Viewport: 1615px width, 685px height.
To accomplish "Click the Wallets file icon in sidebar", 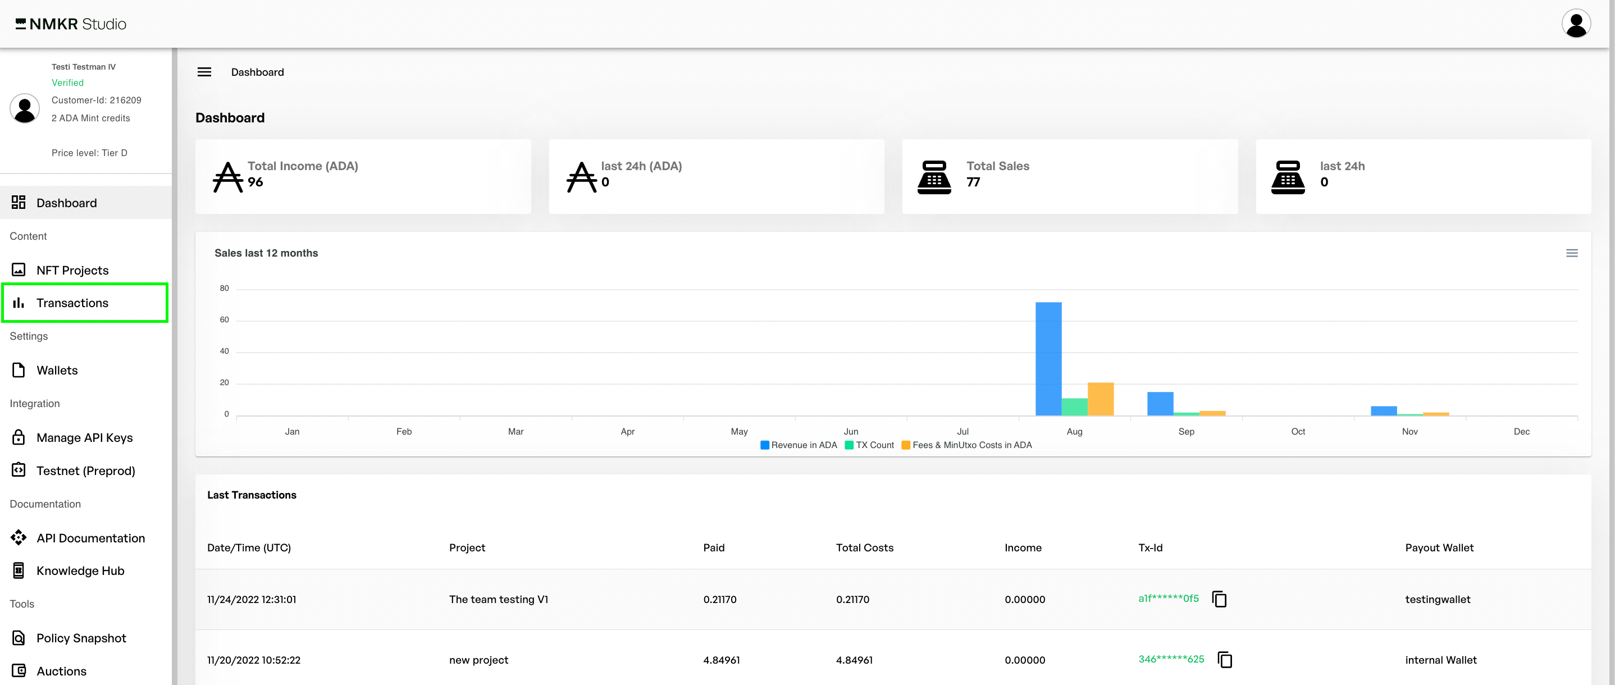I will (x=19, y=371).
